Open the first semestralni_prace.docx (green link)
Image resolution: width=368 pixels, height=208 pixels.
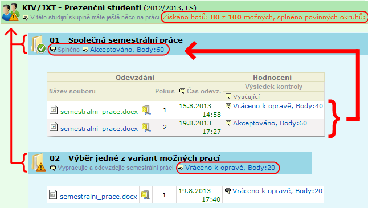(99, 112)
